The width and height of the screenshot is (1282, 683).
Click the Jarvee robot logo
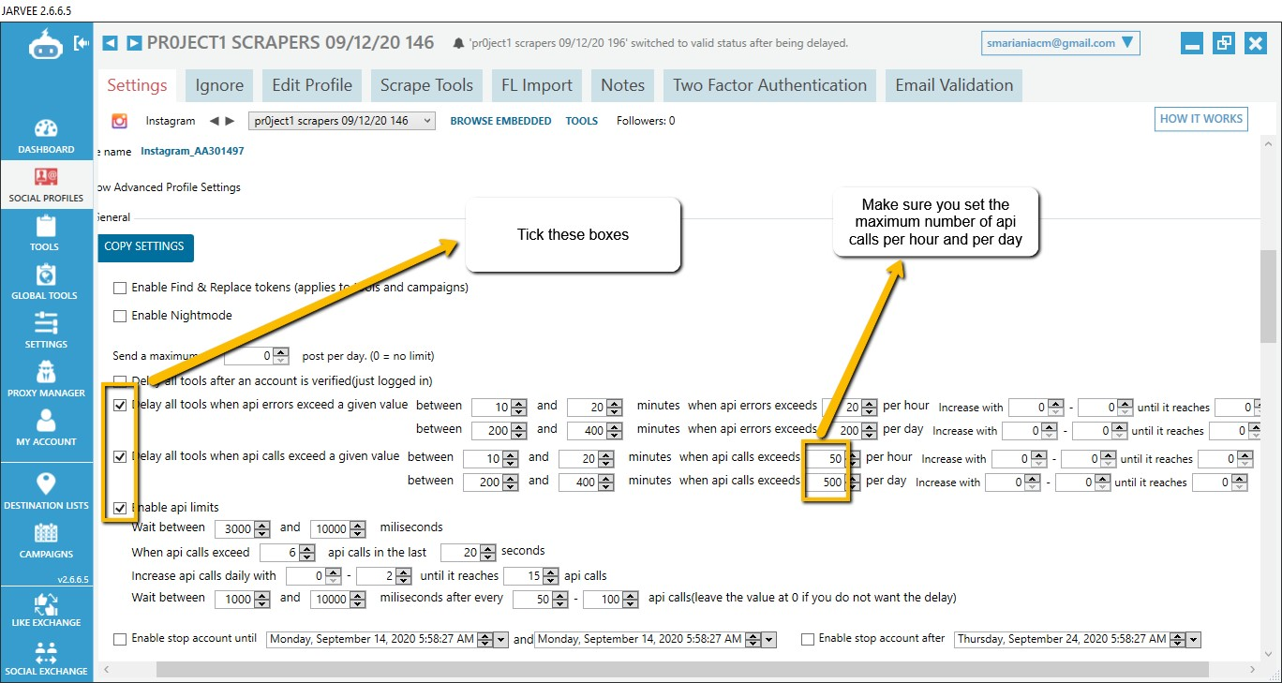[x=45, y=43]
